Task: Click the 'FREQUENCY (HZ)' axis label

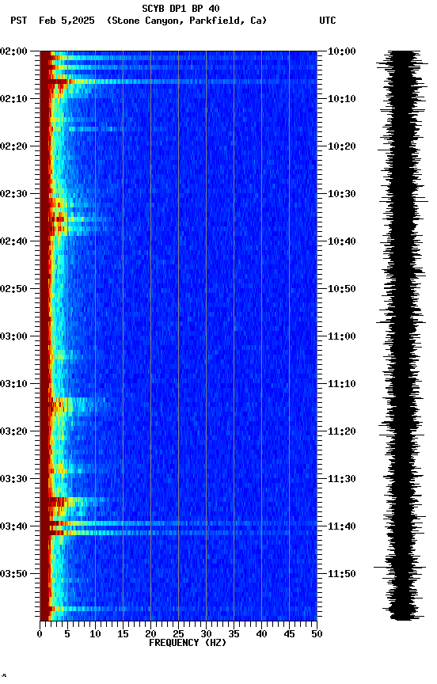Action: 188,643
